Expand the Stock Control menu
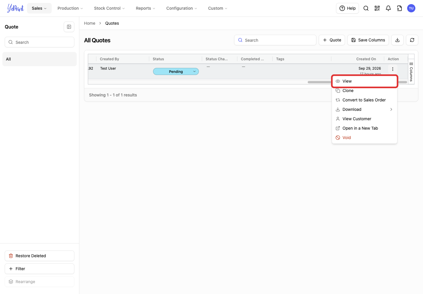The image size is (423, 294). click(x=109, y=8)
